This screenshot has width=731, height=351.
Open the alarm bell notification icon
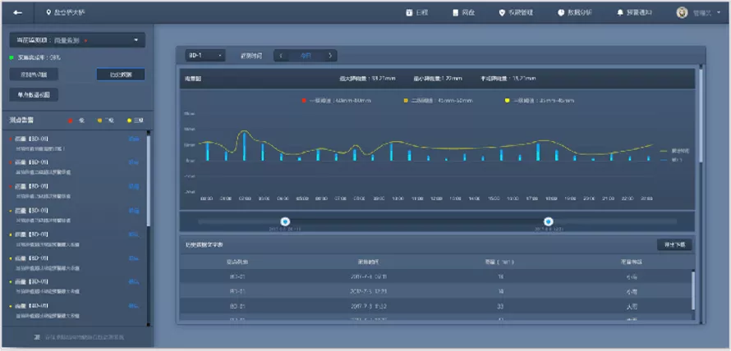pos(620,12)
